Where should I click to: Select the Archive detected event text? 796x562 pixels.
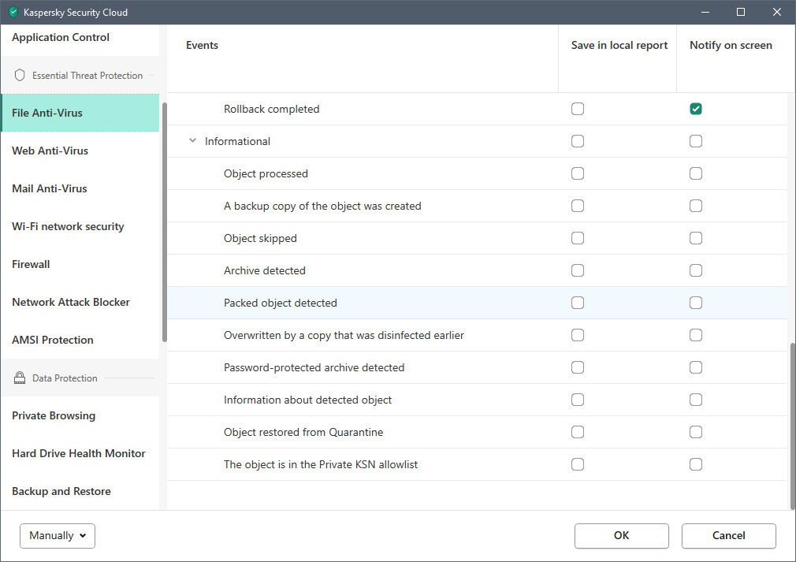click(x=265, y=270)
